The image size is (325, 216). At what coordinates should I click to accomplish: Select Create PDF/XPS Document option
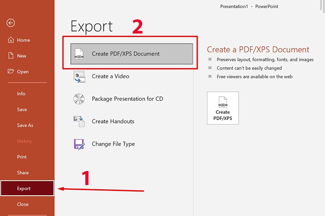point(132,54)
